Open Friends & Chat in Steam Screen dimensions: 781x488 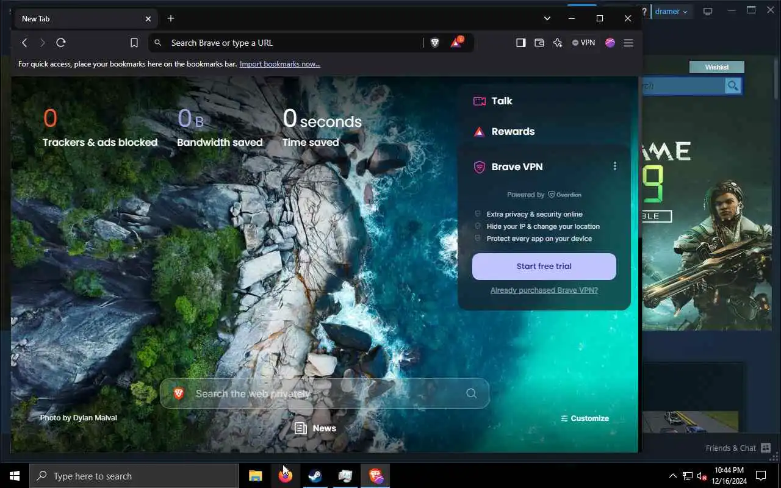(x=738, y=448)
